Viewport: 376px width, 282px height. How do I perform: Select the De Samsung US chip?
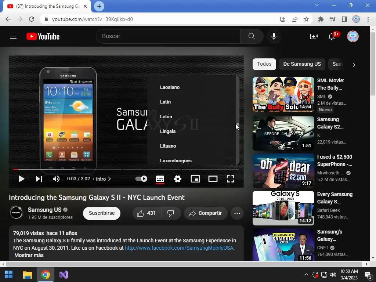pyautogui.click(x=302, y=64)
